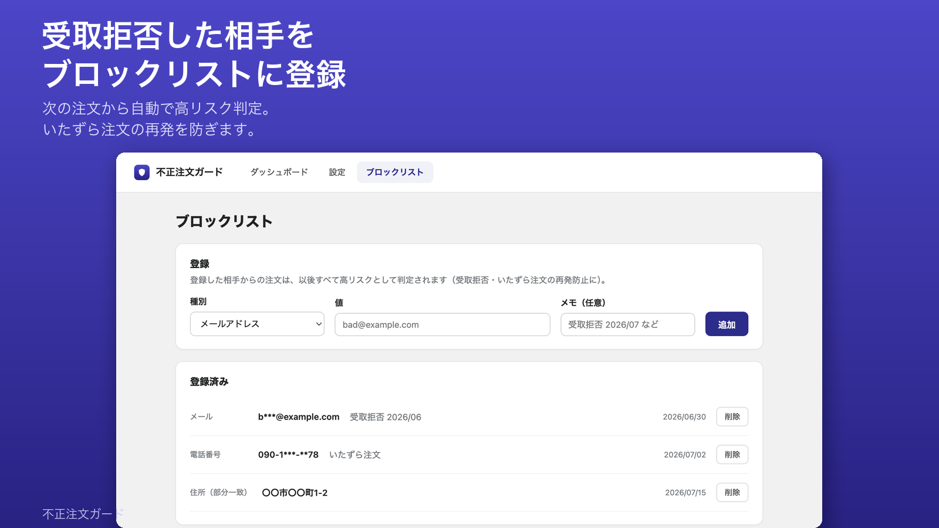Click the 追加 button

tap(727, 324)
